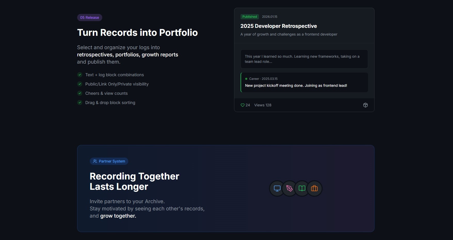Click the Views 128 counter
This screenshot has width=453, height=240.
tap(263, 105)
